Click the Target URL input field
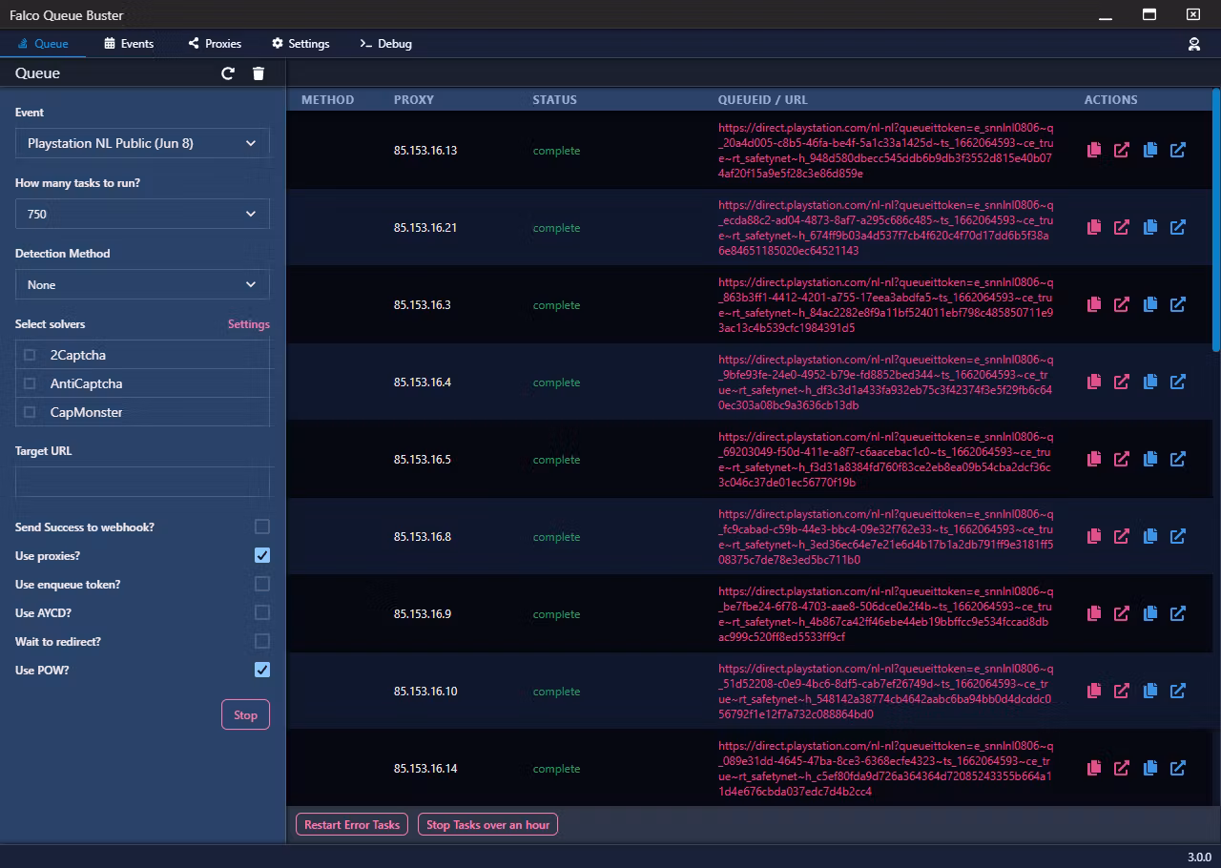This screenshot has width=1221, height=868. [142, 482]
